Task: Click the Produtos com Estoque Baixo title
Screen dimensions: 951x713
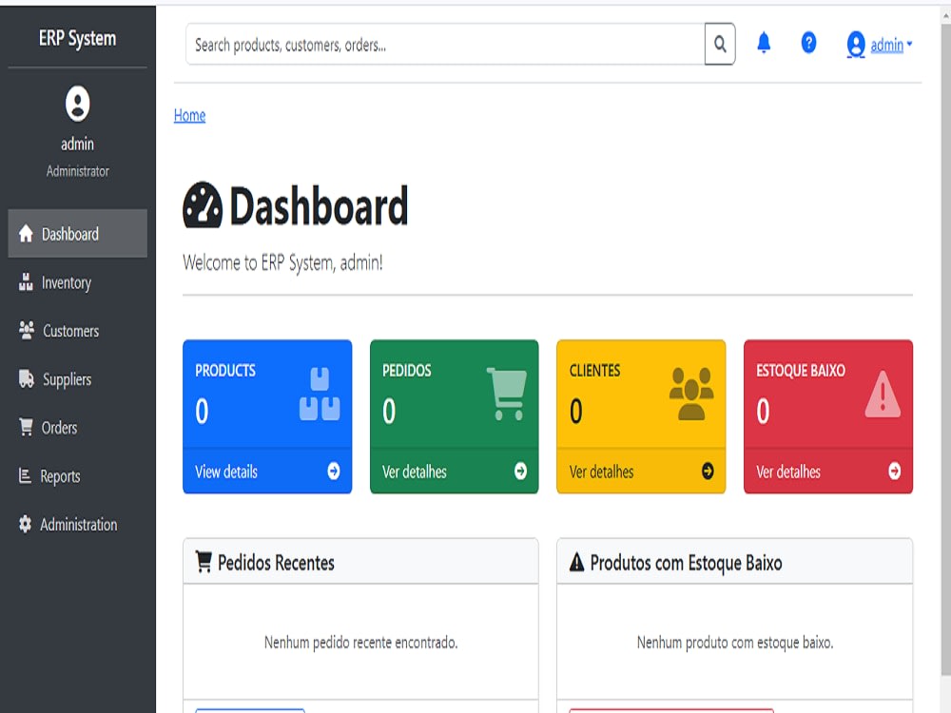Action: coord(686,563)
